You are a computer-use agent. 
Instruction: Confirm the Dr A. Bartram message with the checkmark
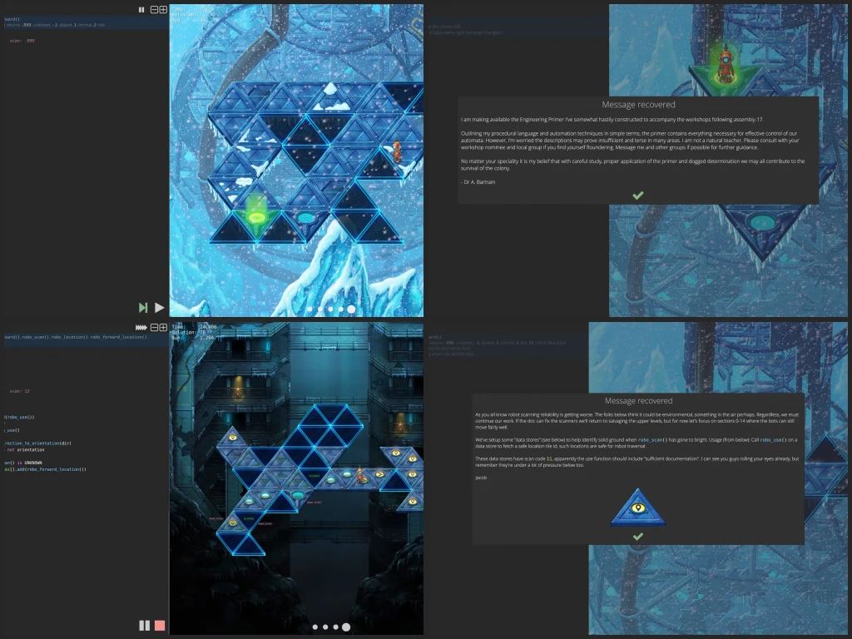pos(638,195)
